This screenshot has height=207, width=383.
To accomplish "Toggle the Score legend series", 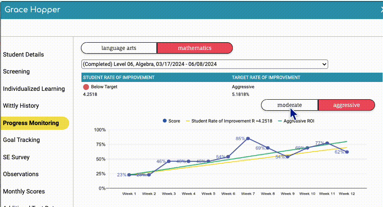I will 172,121.
